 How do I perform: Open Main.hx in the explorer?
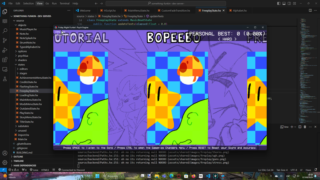click(x=22, y=139)
